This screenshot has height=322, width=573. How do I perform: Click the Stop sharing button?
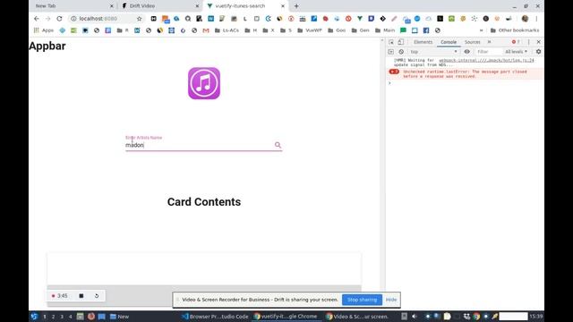click(362, 300)
